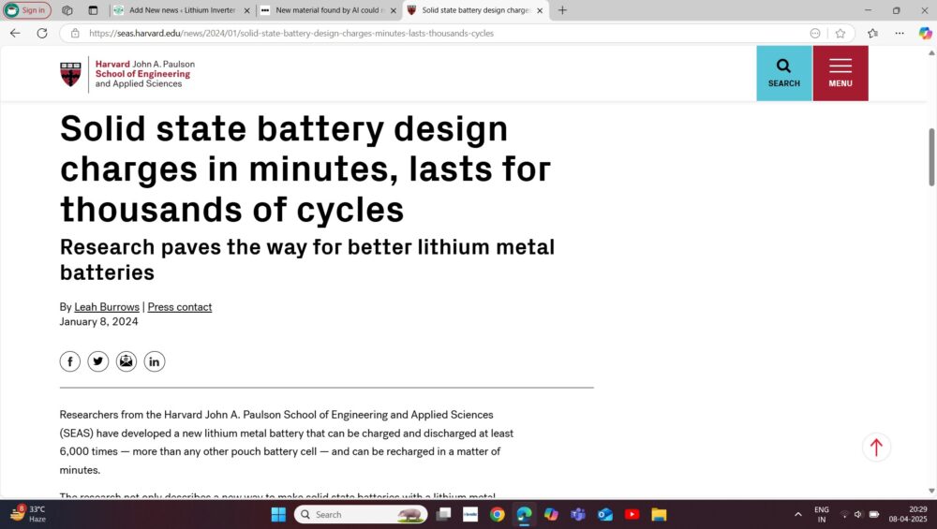Open the workspaces icon
937x529 pixels.
click(x=67, y=10)
